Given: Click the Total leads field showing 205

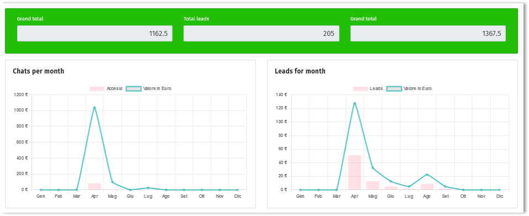Looking at the screenshot, I should (261, 33).
